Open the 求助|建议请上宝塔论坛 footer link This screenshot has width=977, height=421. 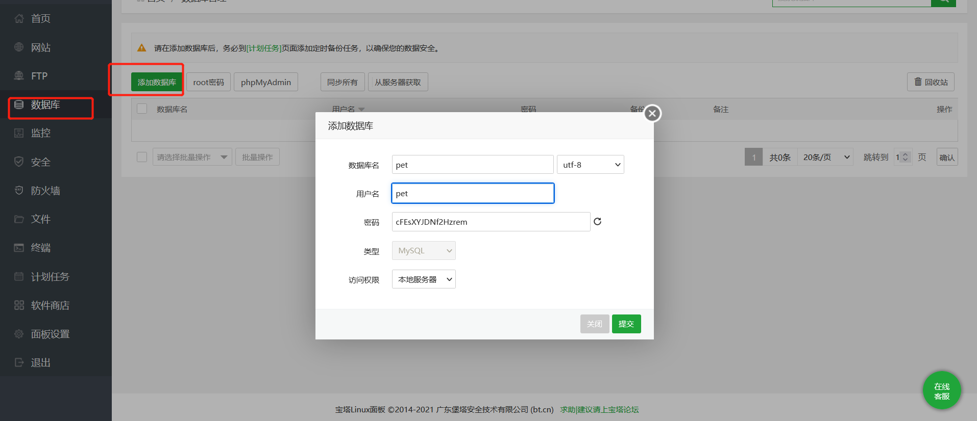coord(599,409)
